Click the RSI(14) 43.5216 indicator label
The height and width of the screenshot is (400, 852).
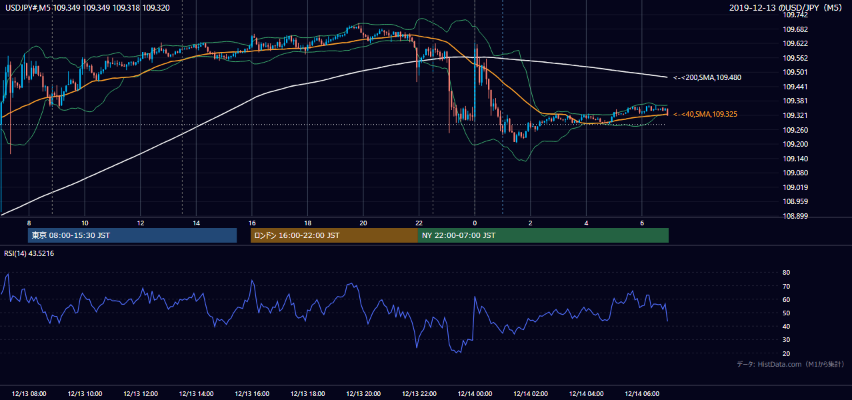pyautogui.click(x=29, y=253)
